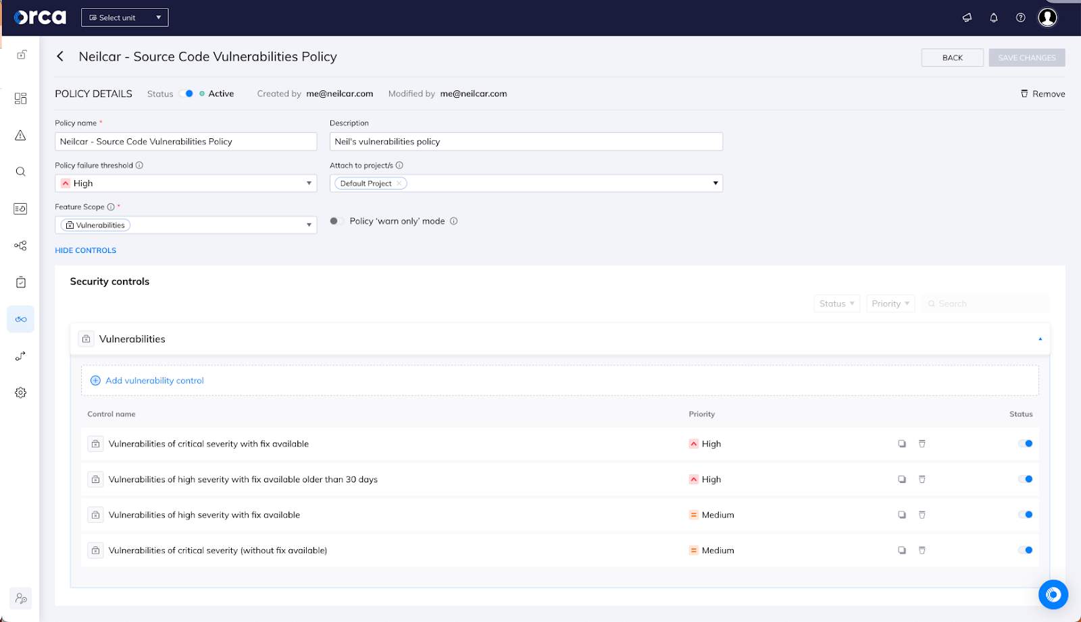The width and height of the screenshot is (1081, 622).
Task: Open the search icon in the sidebar
Action: pos(20,171)
